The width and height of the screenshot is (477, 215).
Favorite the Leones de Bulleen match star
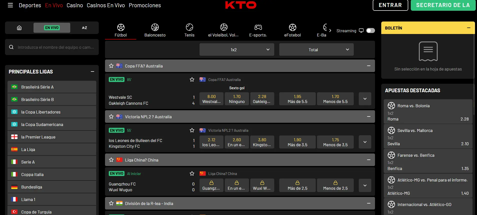(x=192, y=130)
